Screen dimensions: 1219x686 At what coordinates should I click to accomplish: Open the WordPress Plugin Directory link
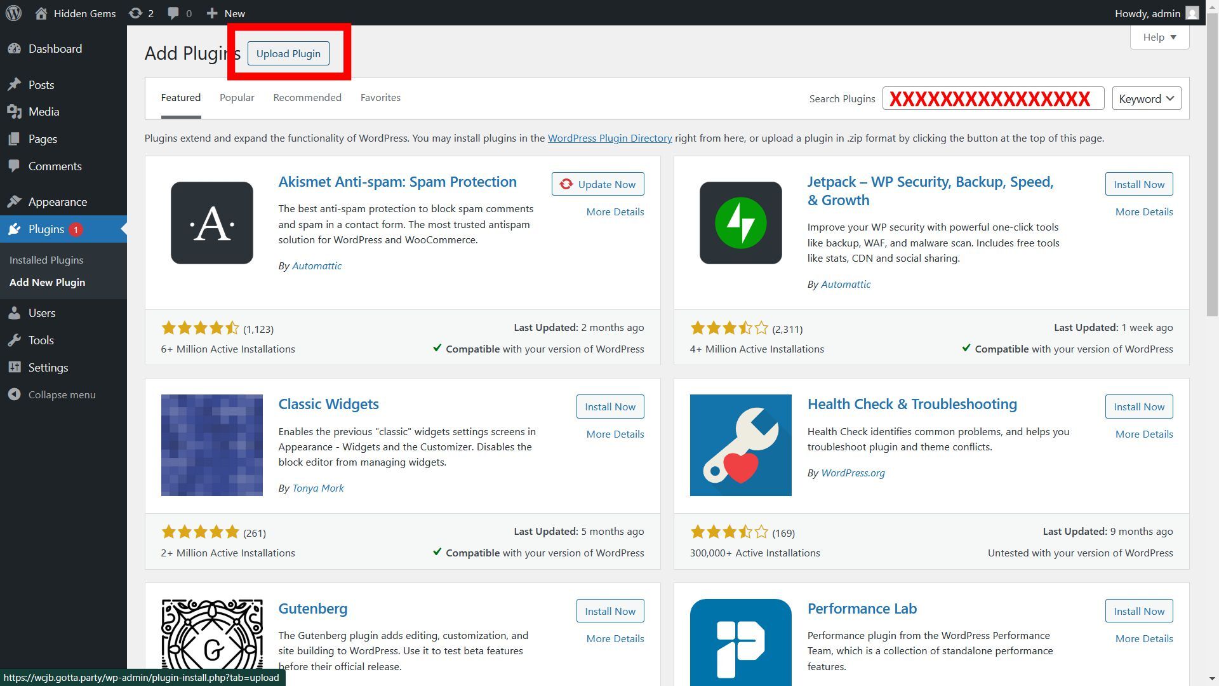(609, 138)
